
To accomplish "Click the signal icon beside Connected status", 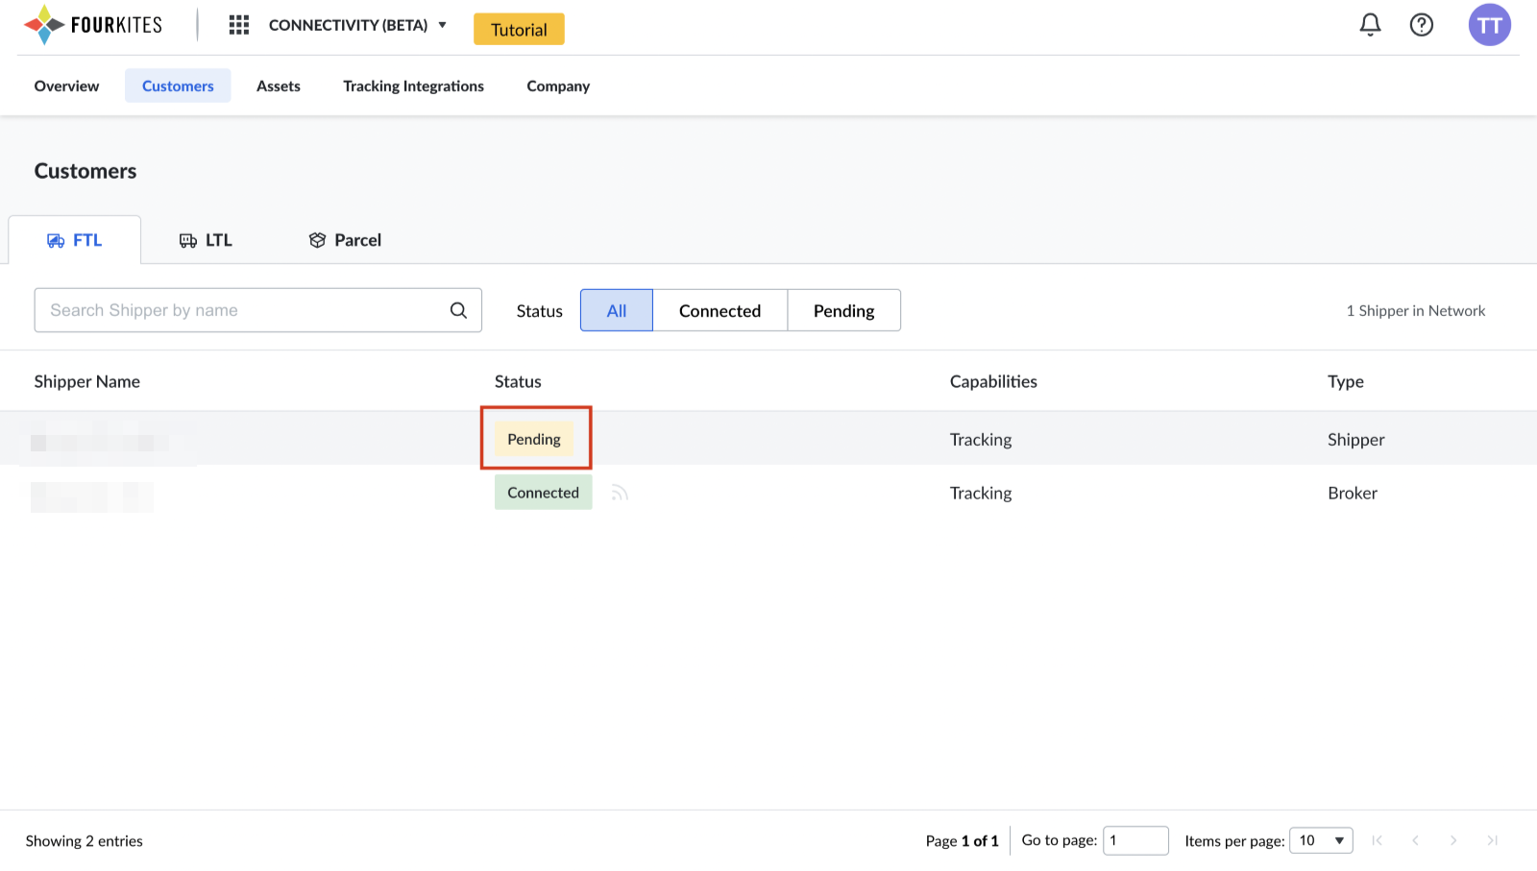I will coord(620,494).
